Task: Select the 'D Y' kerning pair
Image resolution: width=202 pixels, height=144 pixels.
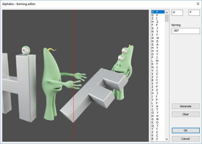Action: 158,54
